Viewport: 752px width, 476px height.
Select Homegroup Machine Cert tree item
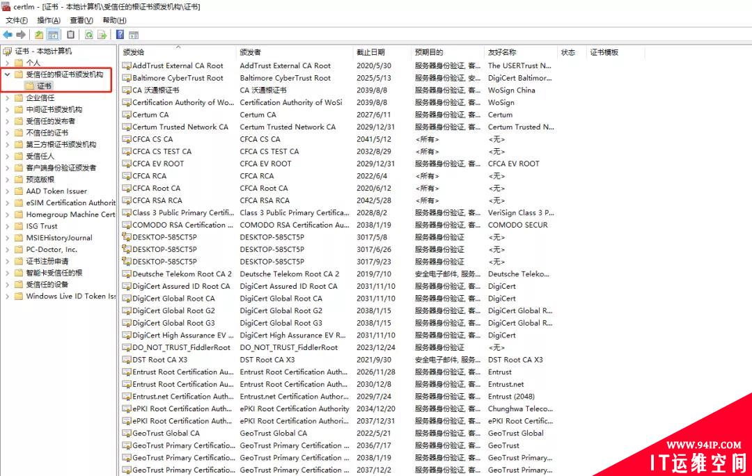pos(70,214)
